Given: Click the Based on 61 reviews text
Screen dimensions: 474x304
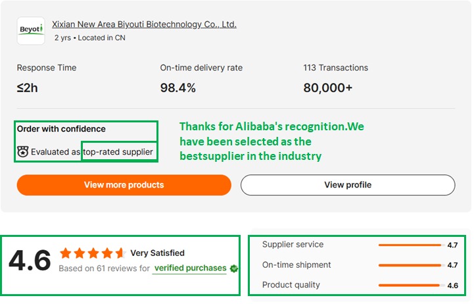Looking at the screenshot, I should (104, 268).
